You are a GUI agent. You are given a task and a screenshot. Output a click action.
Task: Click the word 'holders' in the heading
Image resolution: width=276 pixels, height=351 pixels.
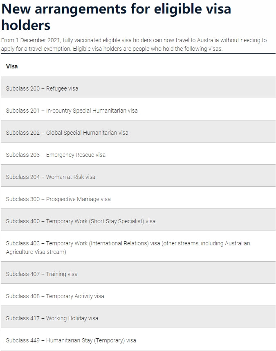pos(26,25)
